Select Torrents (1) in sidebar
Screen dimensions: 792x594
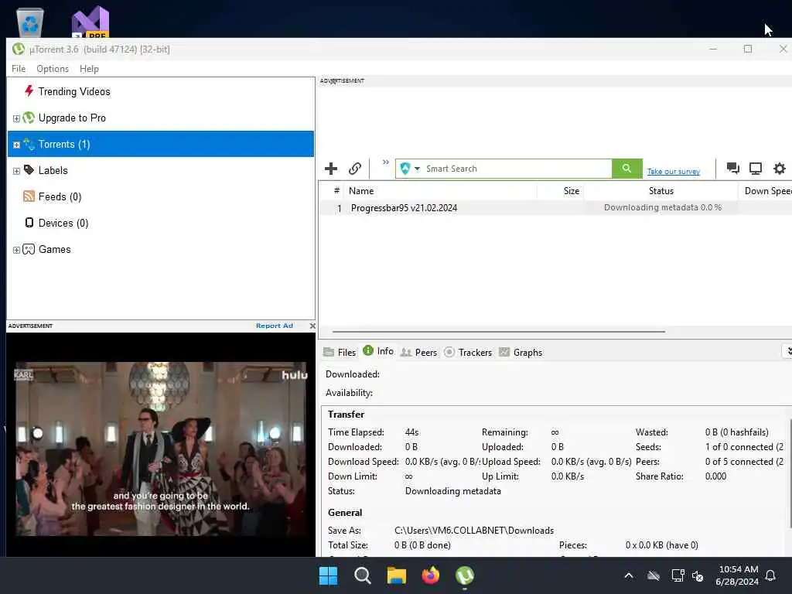click(161, 144)
